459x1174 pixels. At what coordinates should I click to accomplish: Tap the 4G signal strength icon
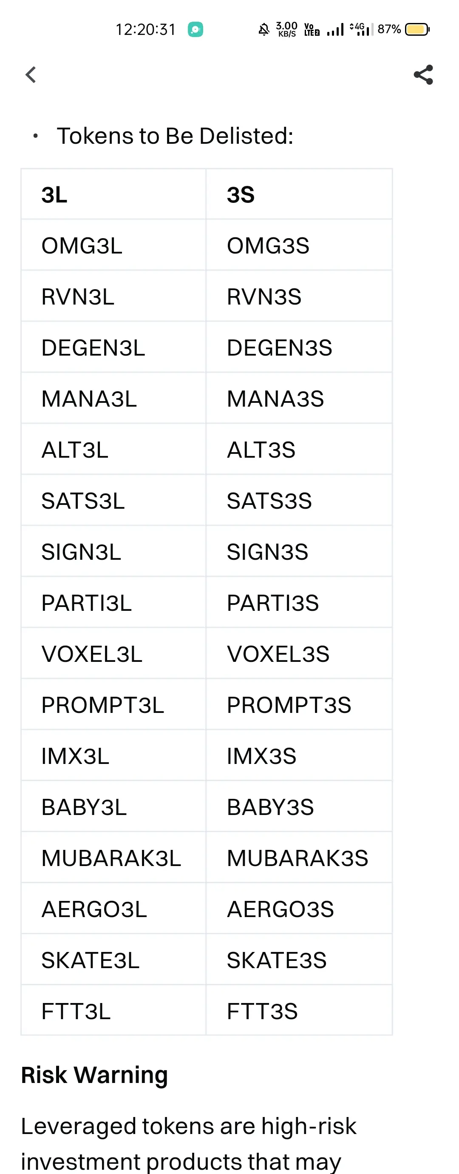tap(361, 30)
